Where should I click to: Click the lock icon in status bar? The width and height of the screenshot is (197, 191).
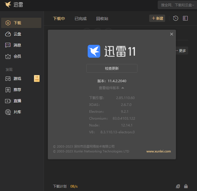pos(186,186)
